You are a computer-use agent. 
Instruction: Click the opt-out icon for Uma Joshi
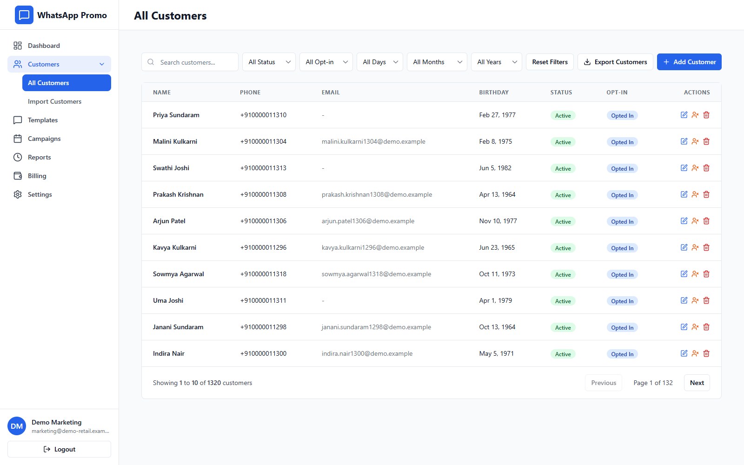click(x=695, y=300)
